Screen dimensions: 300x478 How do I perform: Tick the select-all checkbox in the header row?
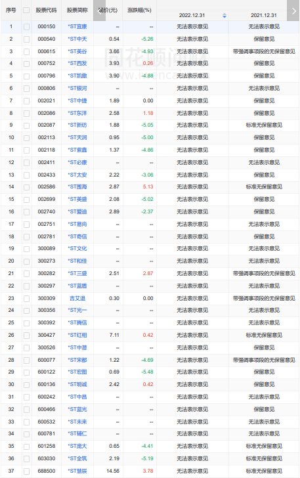[x=26, y=11]
